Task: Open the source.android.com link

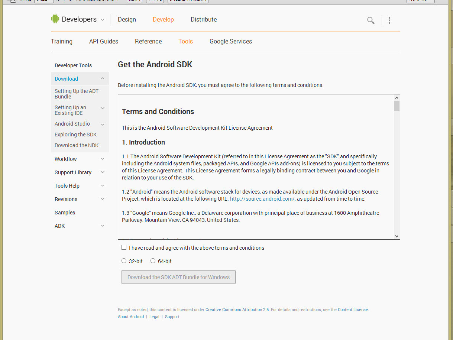Action: [262, 199]
